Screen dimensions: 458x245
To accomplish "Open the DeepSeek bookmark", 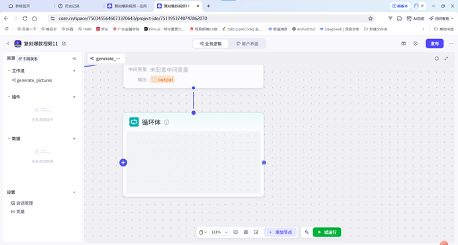I will click(339, 29).
